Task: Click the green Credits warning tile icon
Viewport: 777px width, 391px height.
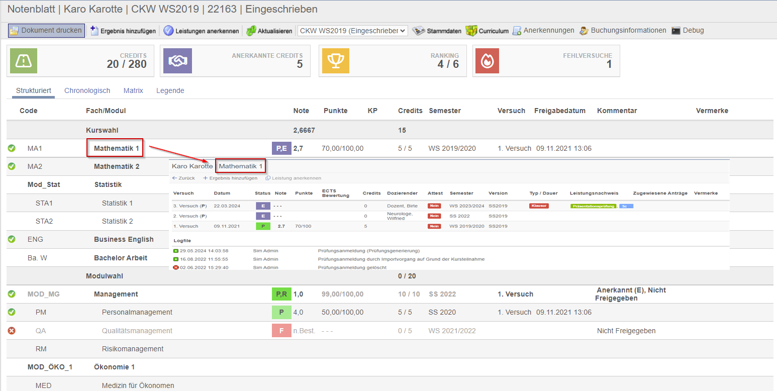Action: pyautogui.click(x=24, y=61)
